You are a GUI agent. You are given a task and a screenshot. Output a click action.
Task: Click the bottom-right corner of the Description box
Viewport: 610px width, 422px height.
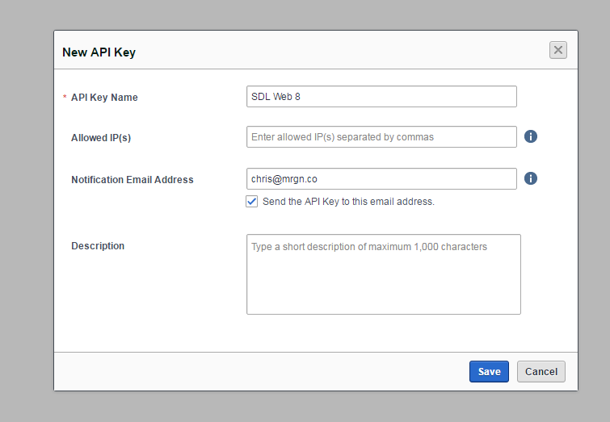tap(517, 311)
